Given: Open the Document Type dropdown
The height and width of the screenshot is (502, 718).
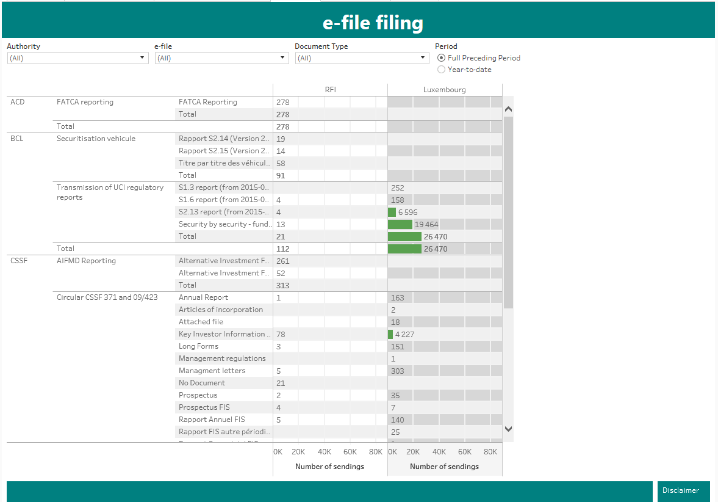Looking at the screenshot, I should 362,58.
